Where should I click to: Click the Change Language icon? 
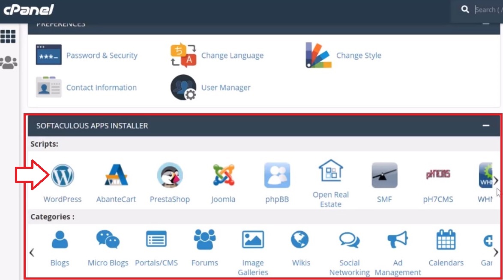point(183,55)
